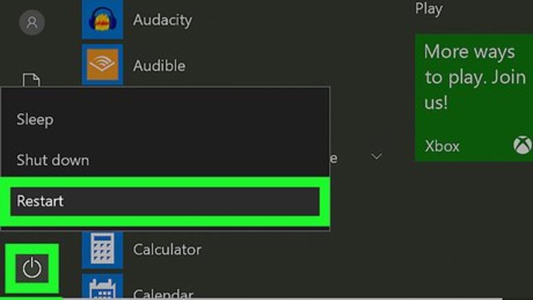The height and width of the screenshot is (300, 533).
Task: Choose Shut down in the power menu
Action: 53,160
